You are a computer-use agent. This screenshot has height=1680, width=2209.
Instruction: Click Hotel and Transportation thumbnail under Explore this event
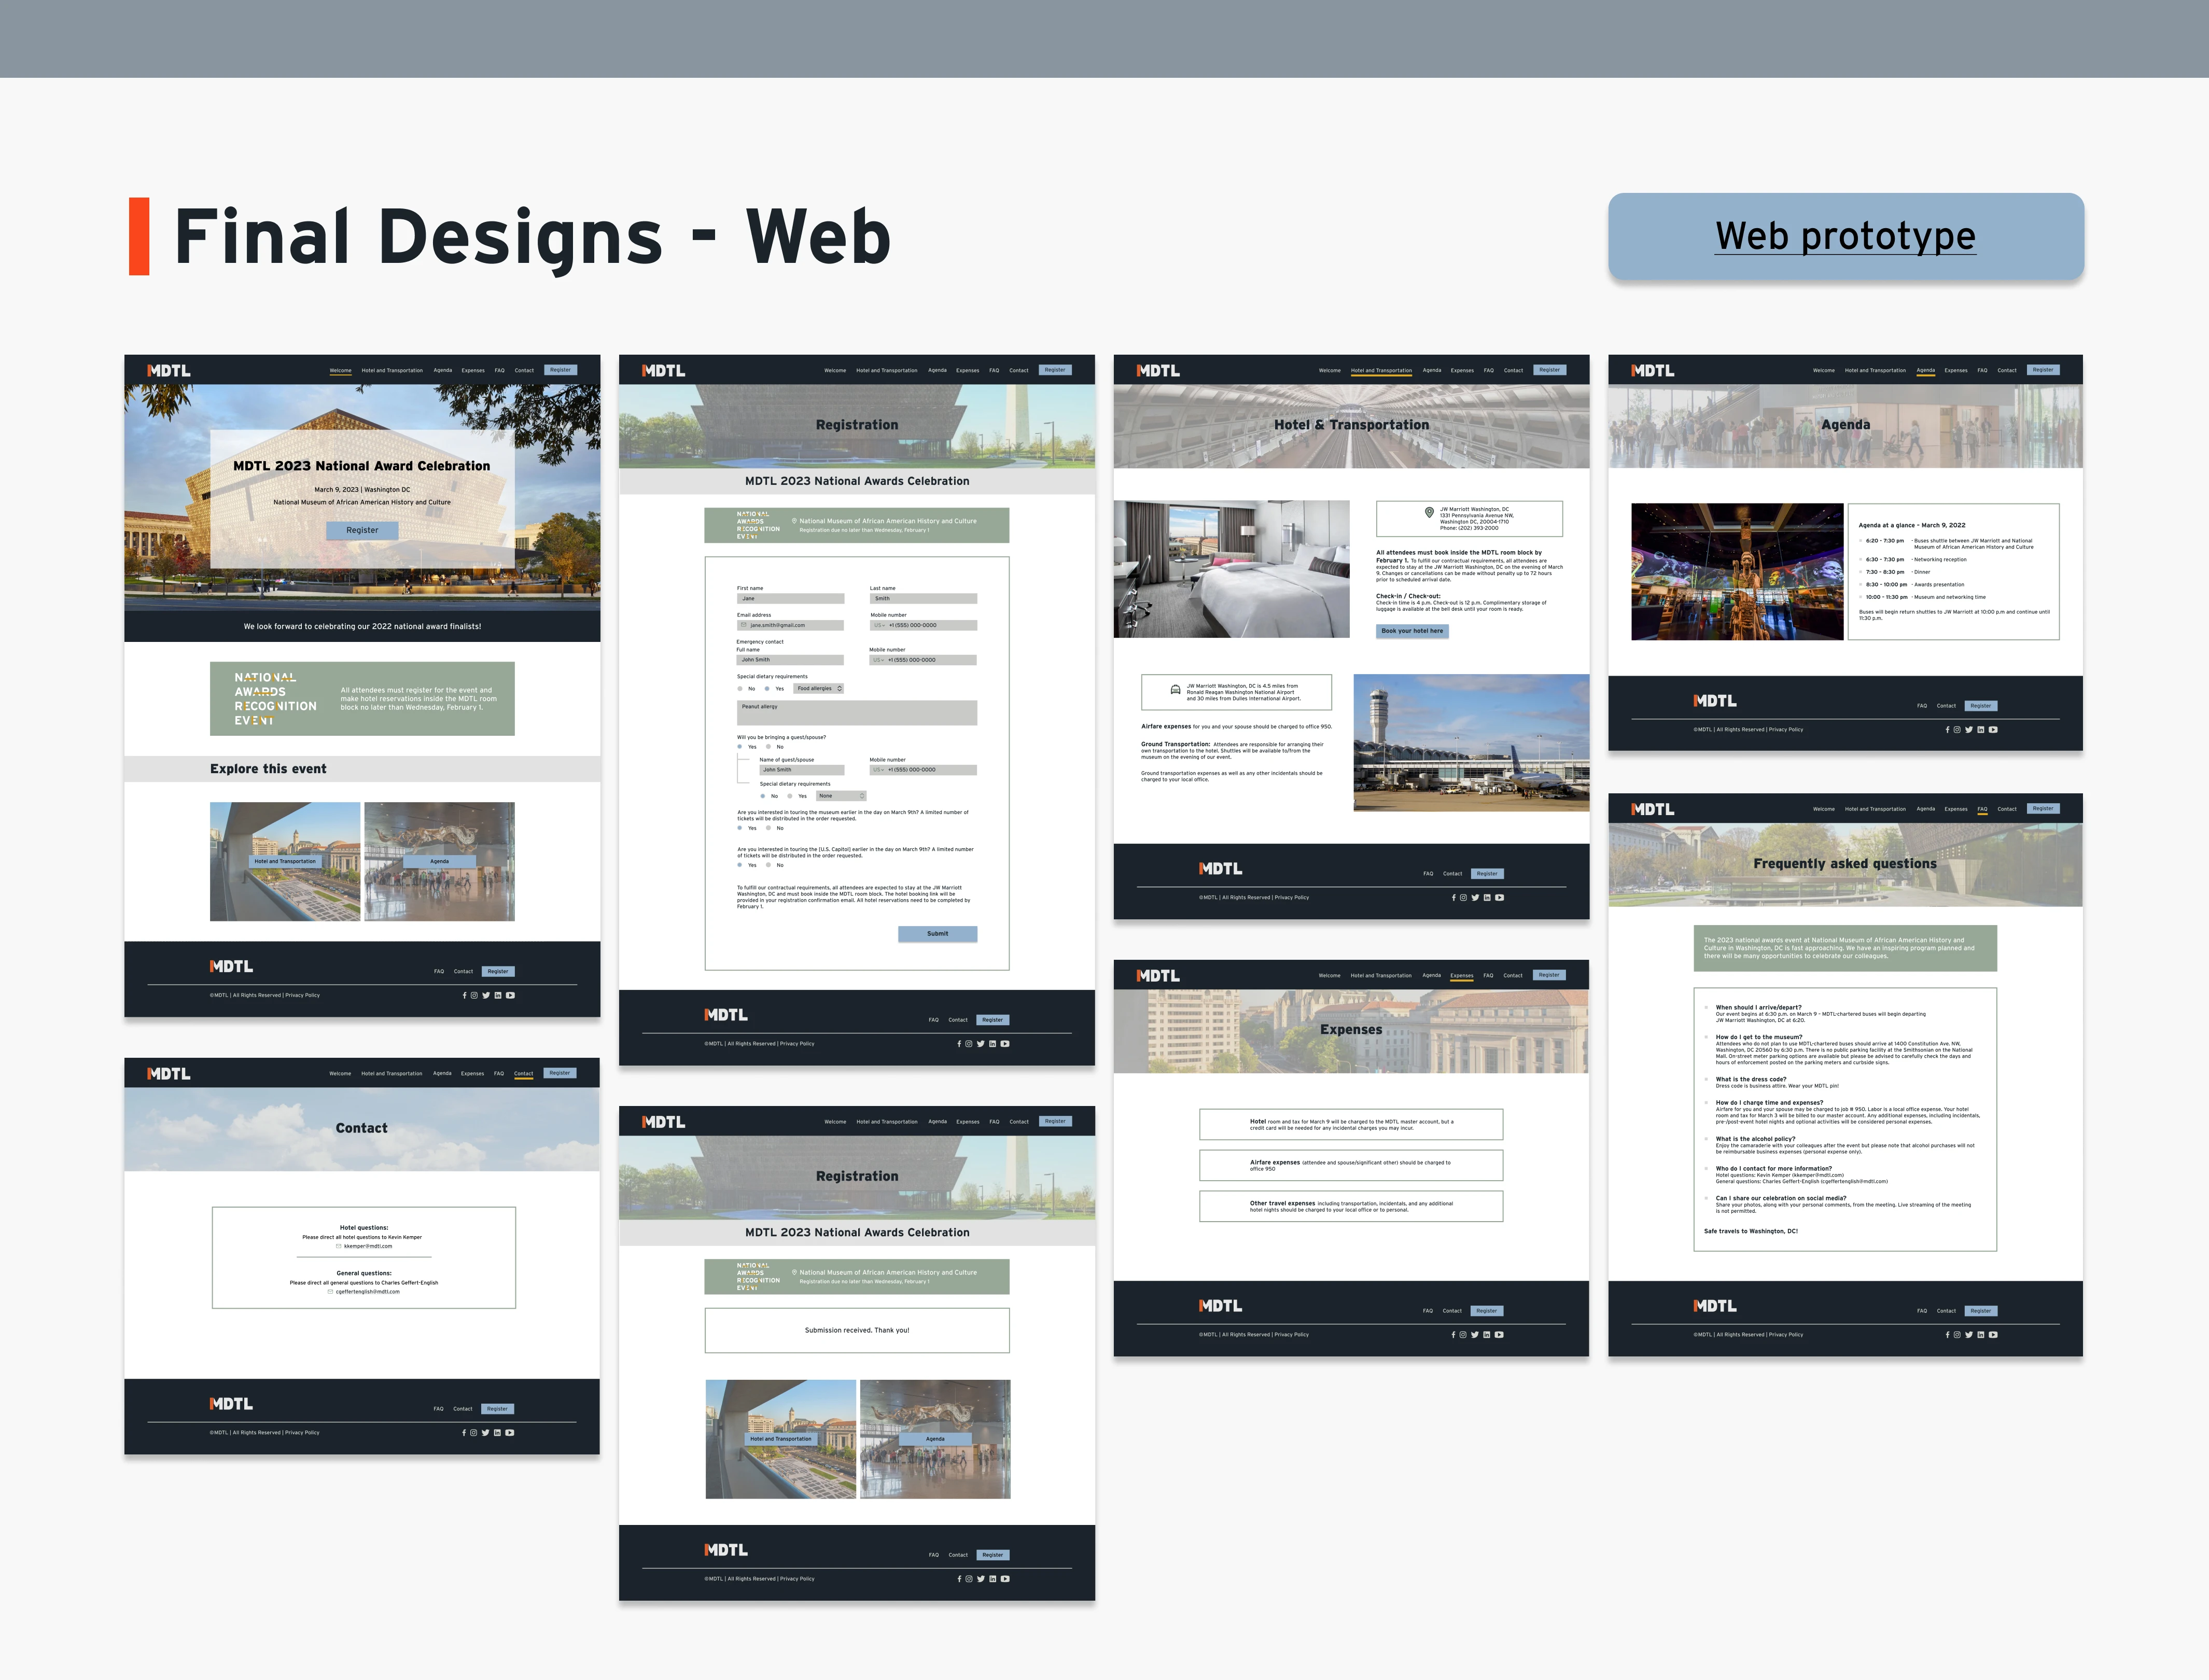pos(285,861)
